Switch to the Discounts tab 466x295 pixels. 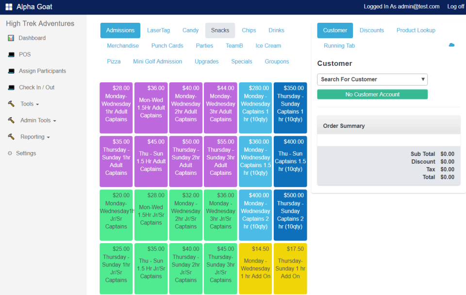click(x=372, y=30)
